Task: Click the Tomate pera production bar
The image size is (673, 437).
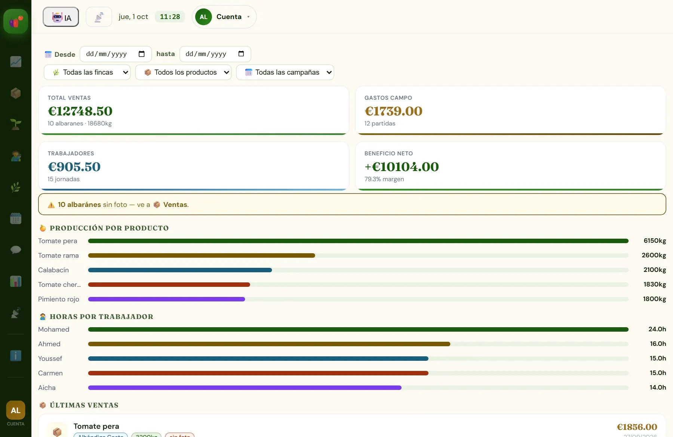Action: [358, 241]
